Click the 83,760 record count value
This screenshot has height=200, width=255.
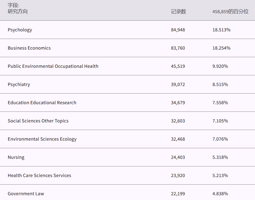pos(178,48)
